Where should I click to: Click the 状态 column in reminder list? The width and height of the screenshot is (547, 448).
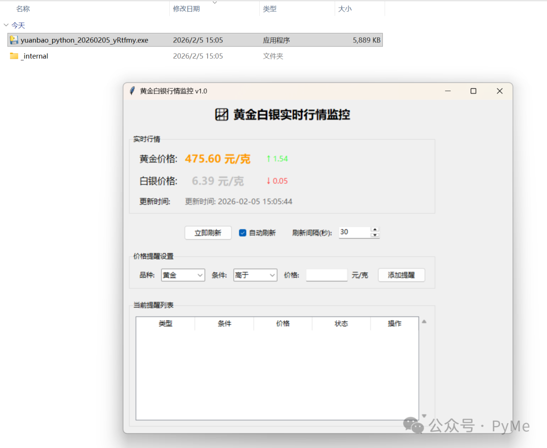tap(341, 323)
